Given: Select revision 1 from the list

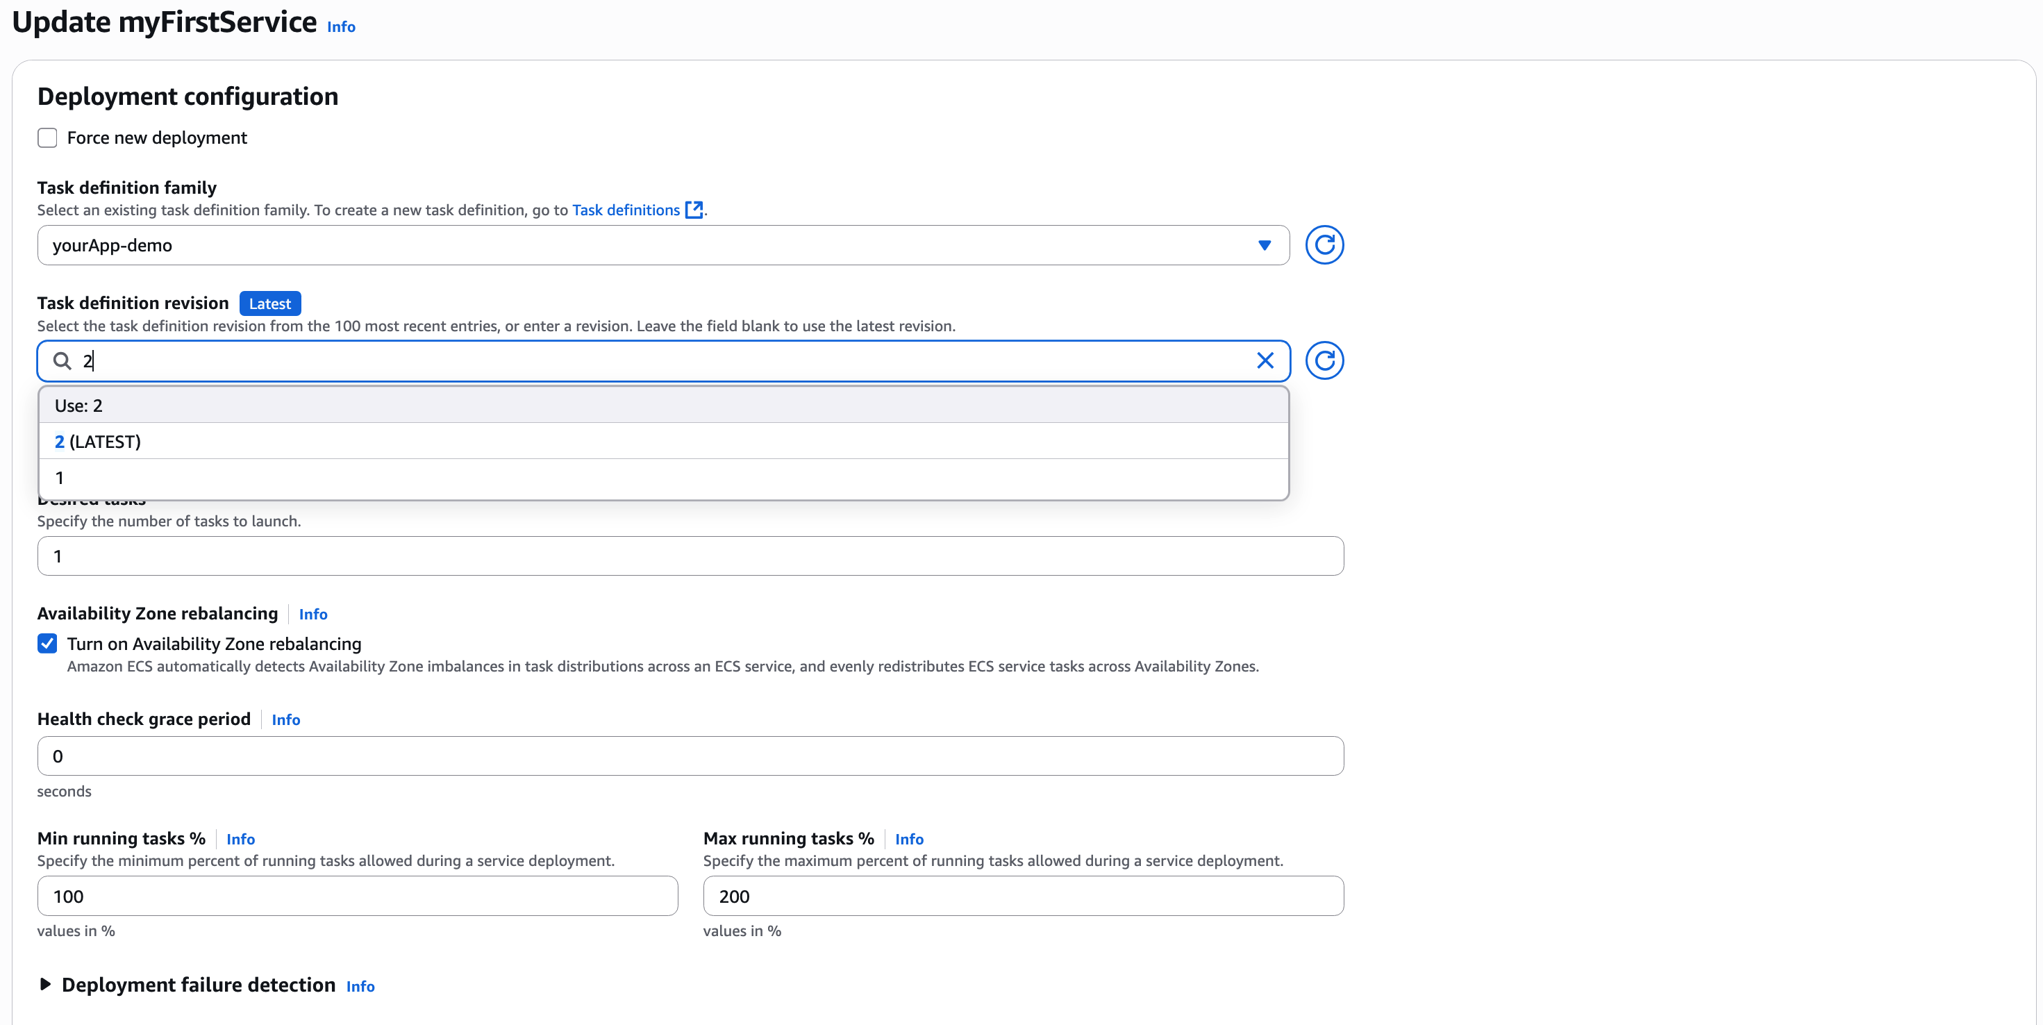Looking at the screenshot, I should tap(663, 478).
